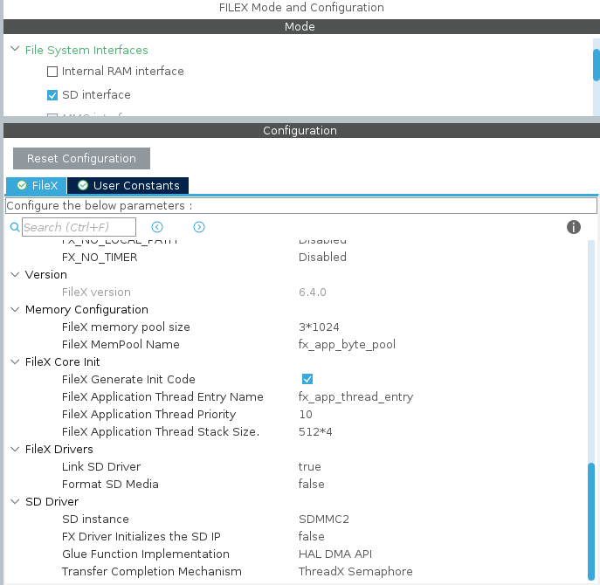Click the Configuration section header bar

301,130
